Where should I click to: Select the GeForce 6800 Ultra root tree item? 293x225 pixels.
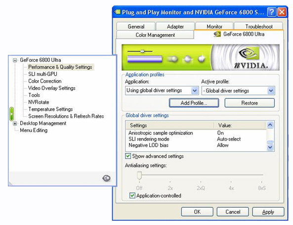click(x=41, y=60)
